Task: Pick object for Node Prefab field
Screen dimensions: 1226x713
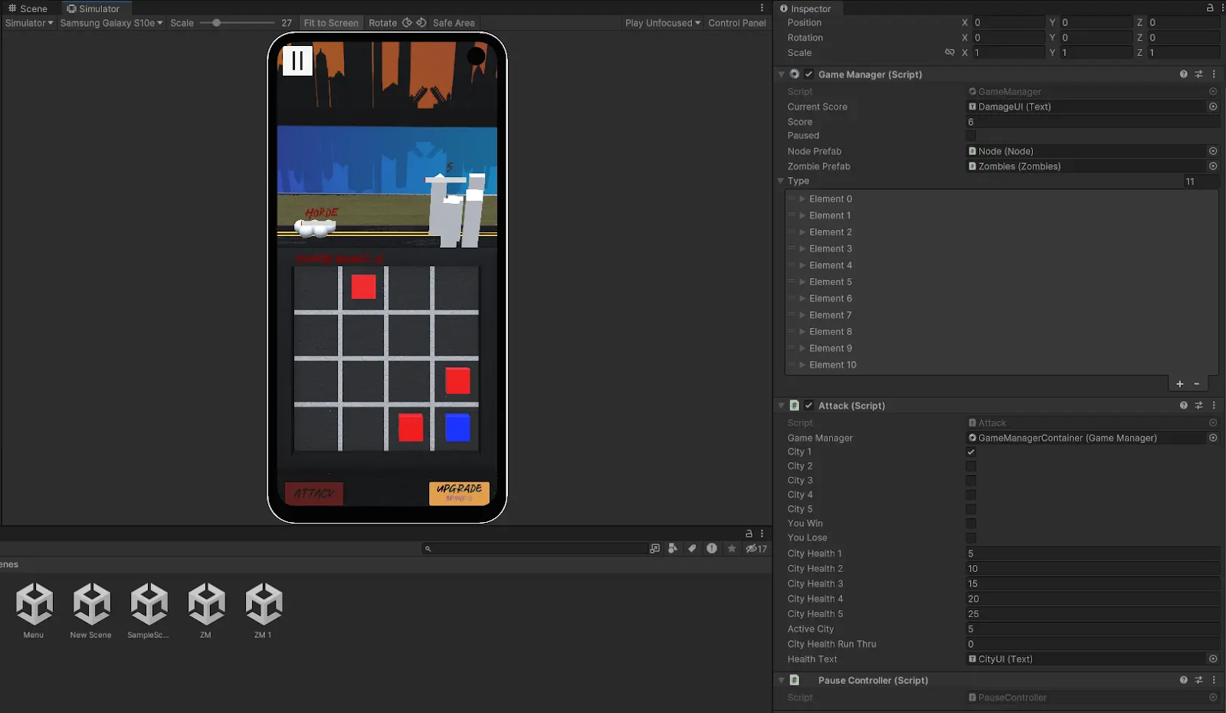Action: [1213, 151]
